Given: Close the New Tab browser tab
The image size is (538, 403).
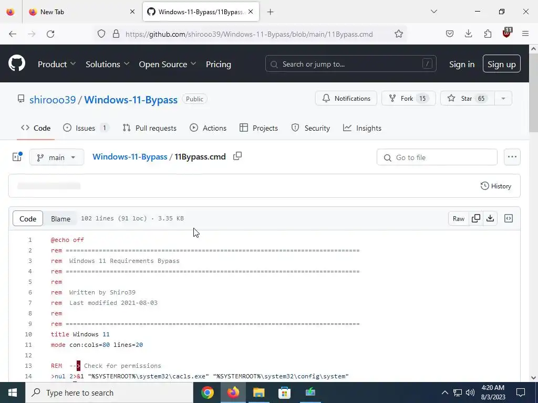Looking at the screenshot, I should pos(132,12).
